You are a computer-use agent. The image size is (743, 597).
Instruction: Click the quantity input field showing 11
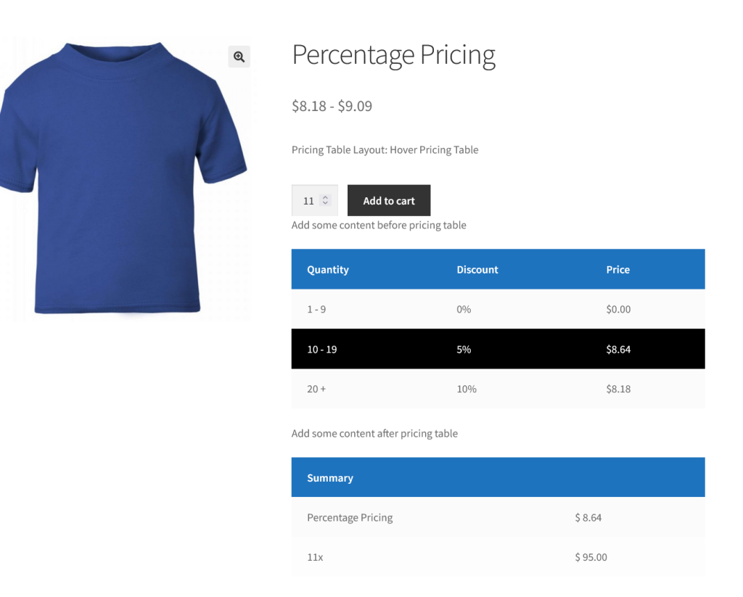coord(309,201)
